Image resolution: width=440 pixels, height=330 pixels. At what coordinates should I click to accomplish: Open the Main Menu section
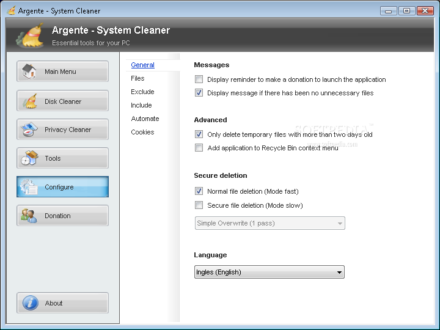pos(62,71)
